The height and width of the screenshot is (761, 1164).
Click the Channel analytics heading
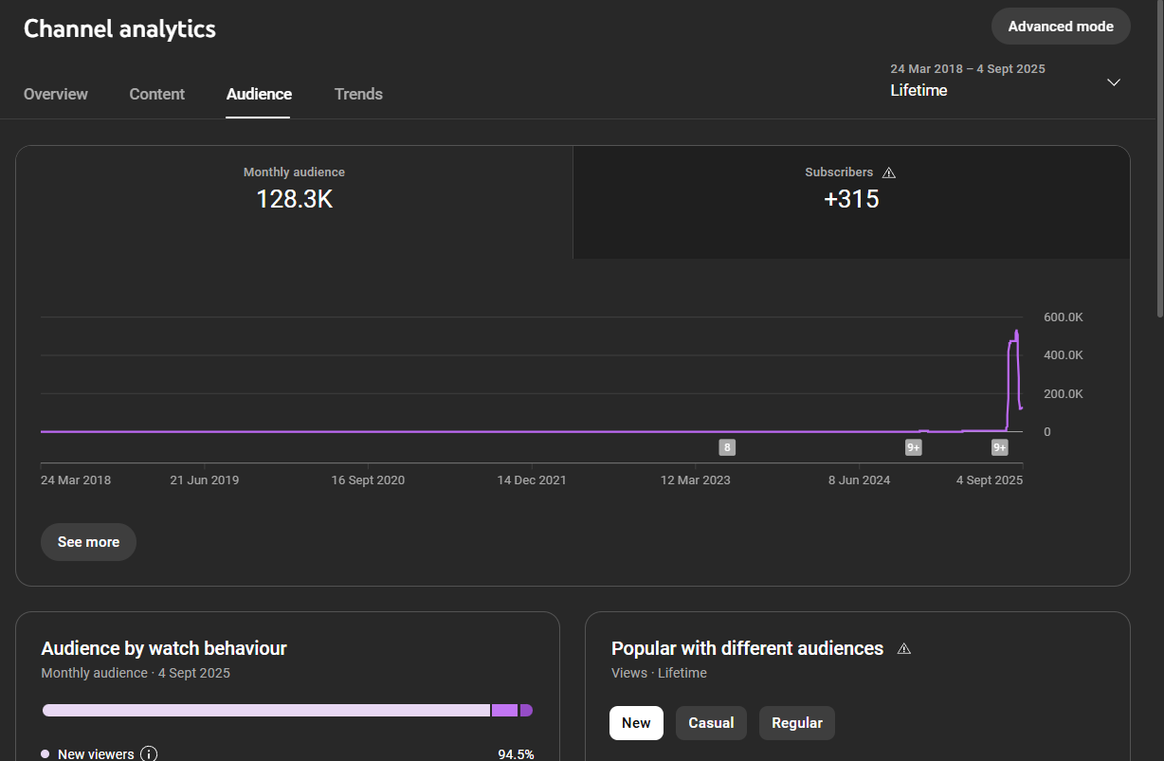click(119, 28)
